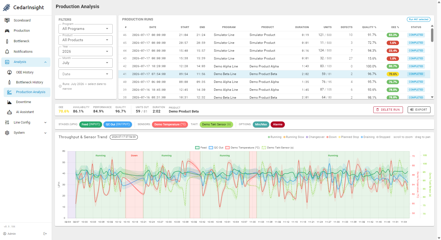The width and height of the screenshot is (441, 240).
Task: Toggle the Min/Max option chip
Action: pyautogui.click(x=261, y=124)
